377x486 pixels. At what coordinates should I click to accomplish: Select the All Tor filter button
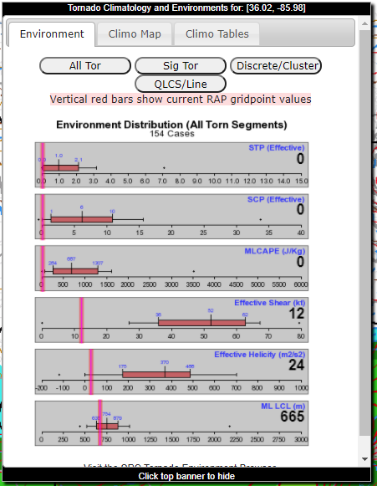click(x=85, y=66)
